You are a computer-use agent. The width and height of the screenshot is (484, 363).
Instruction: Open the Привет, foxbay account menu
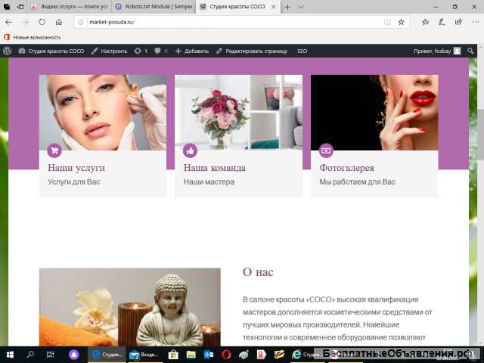coord(437,51)
